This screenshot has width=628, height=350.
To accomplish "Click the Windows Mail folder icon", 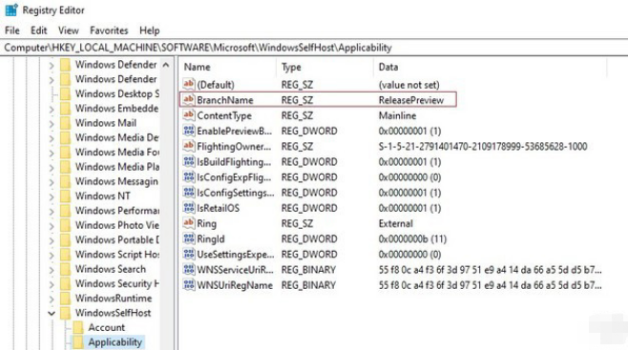I will (x=65, y=123).
